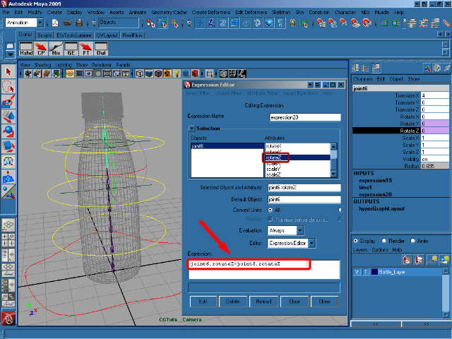Select the Render radio button
The width and height of the screenshot is (452, 339).
(384, 239)
